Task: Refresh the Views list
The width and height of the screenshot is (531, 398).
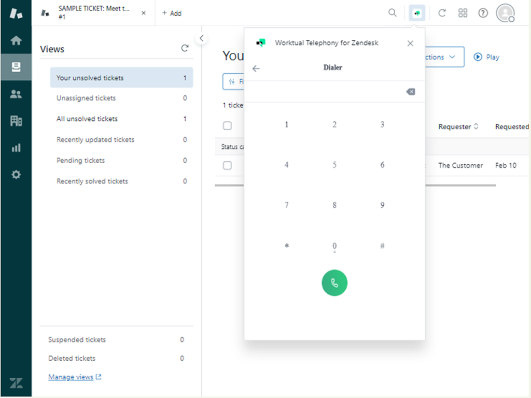Action: click(x=185, y=48)
